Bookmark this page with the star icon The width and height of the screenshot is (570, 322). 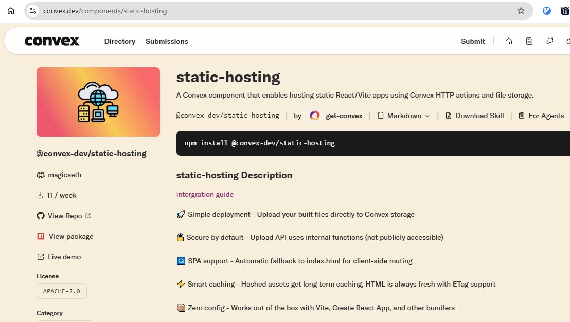coord(521,11)
